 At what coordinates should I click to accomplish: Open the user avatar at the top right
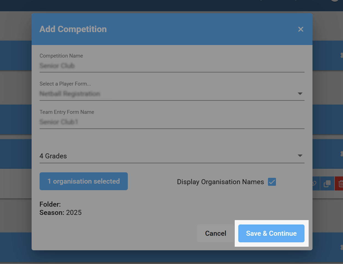[334, 1]
